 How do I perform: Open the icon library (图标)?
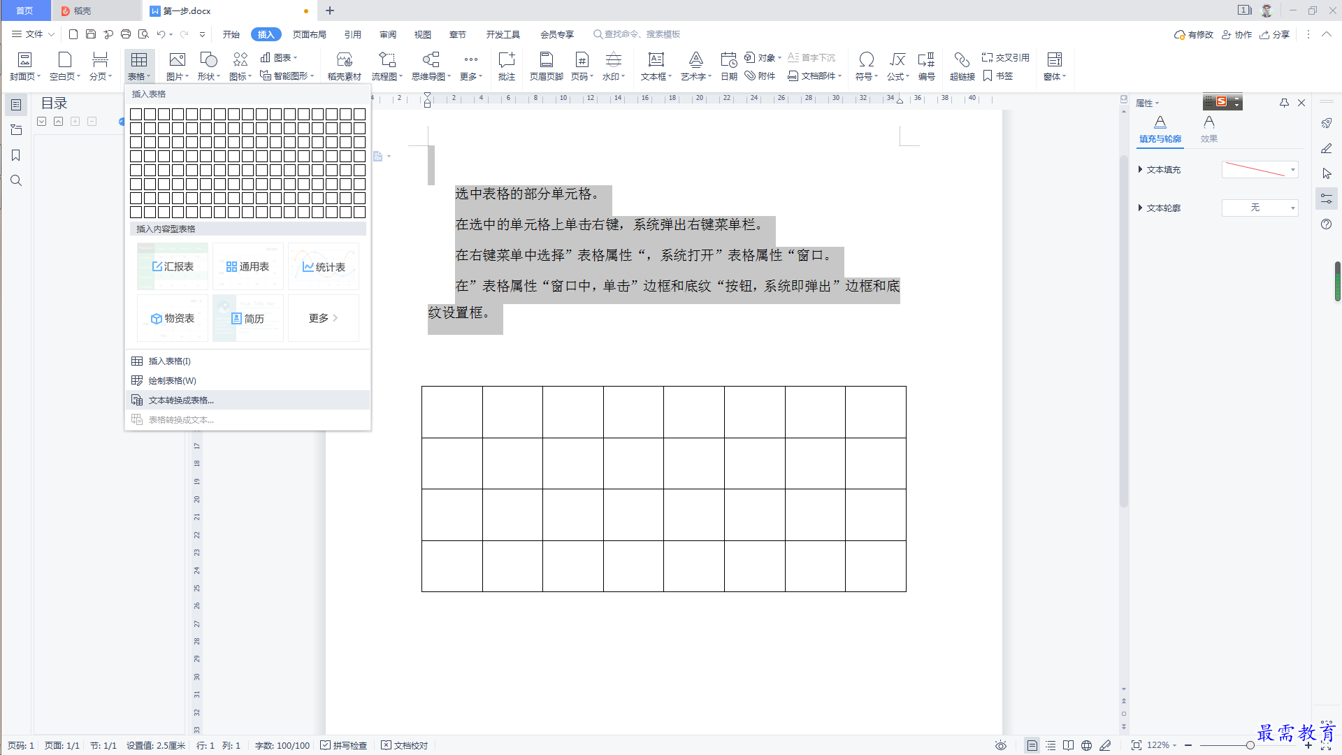[x=240, y=66]
